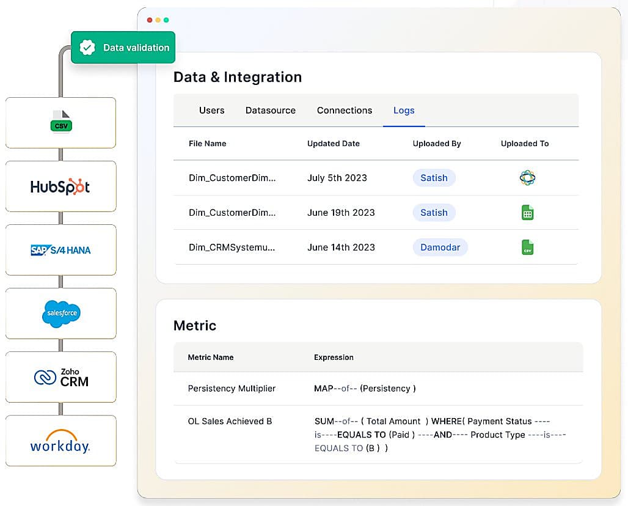628x506 pixels.
Task: Click the Satish tag in June 19th row
Action: [x=434, y=212]
